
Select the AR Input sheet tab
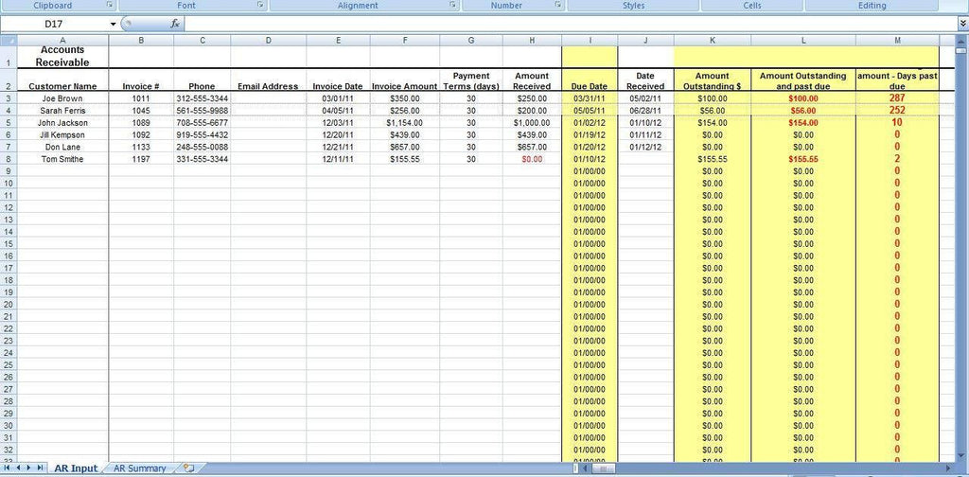(x=76, y=468)
